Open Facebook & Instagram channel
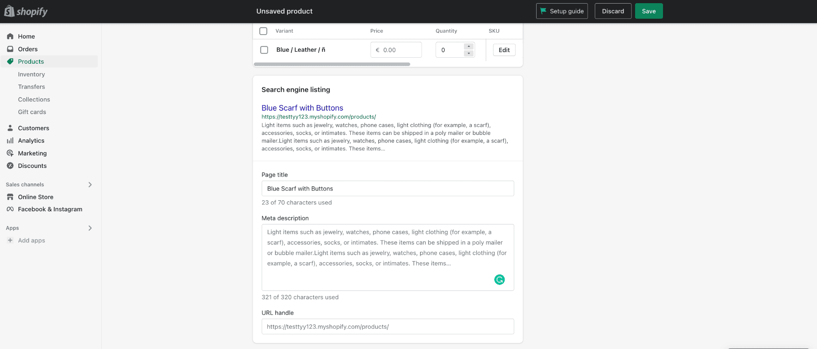The width and height of the screenshot is (817, 349). (50, 209)
